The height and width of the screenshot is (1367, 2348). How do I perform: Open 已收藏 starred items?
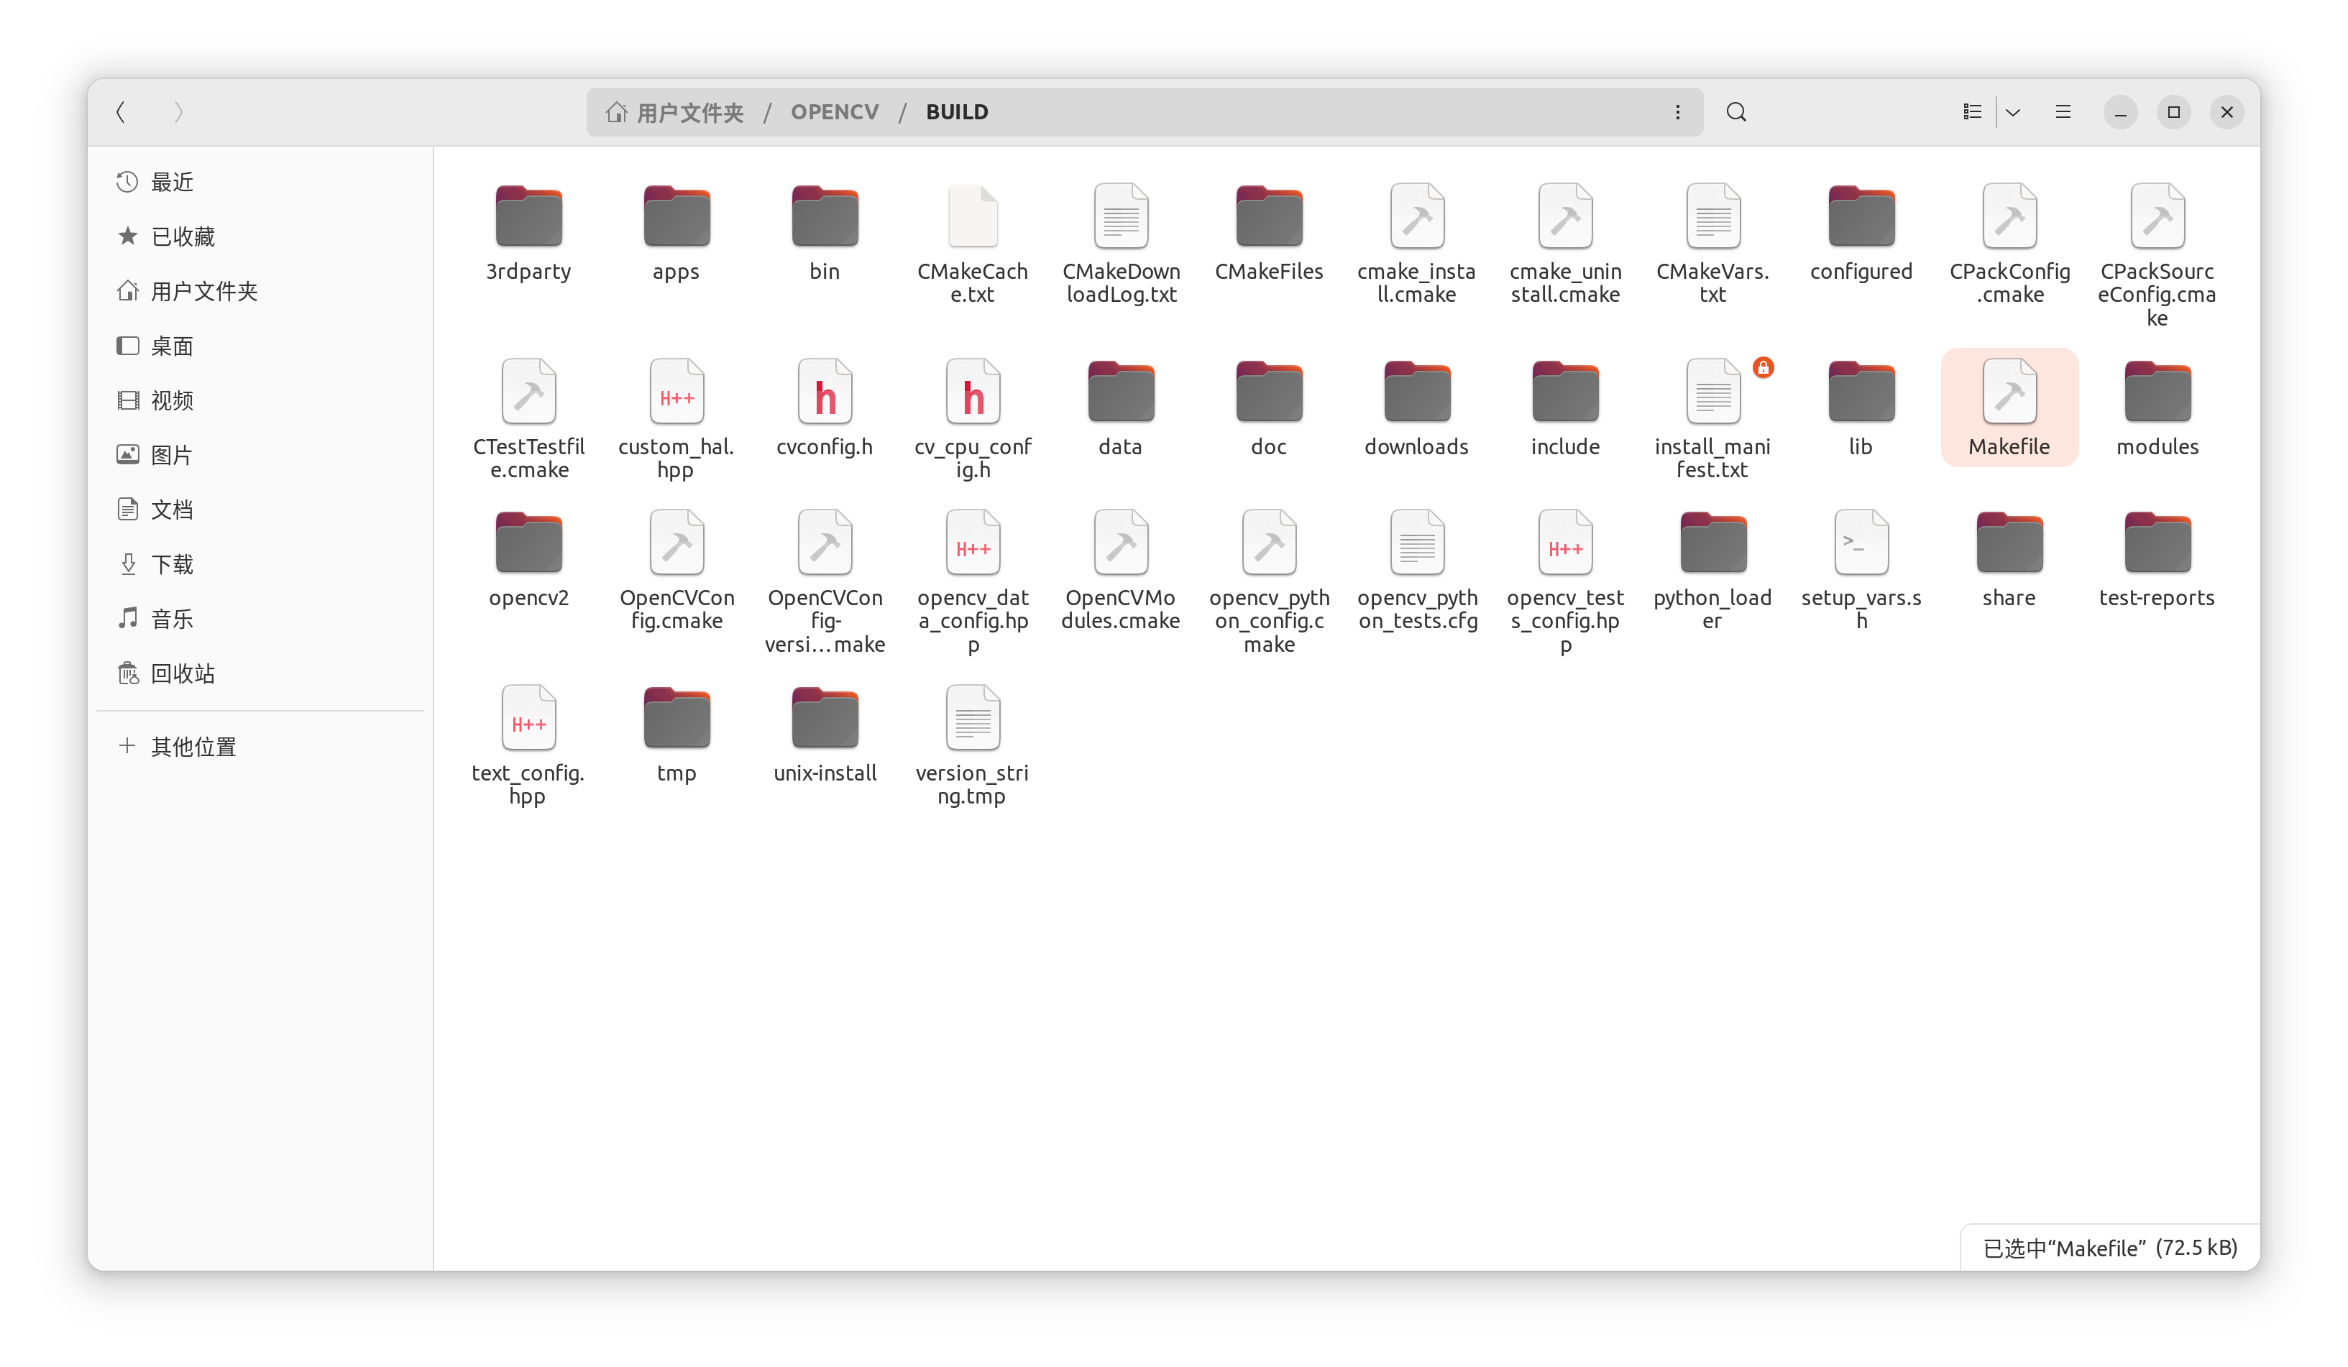pos(261,236)
